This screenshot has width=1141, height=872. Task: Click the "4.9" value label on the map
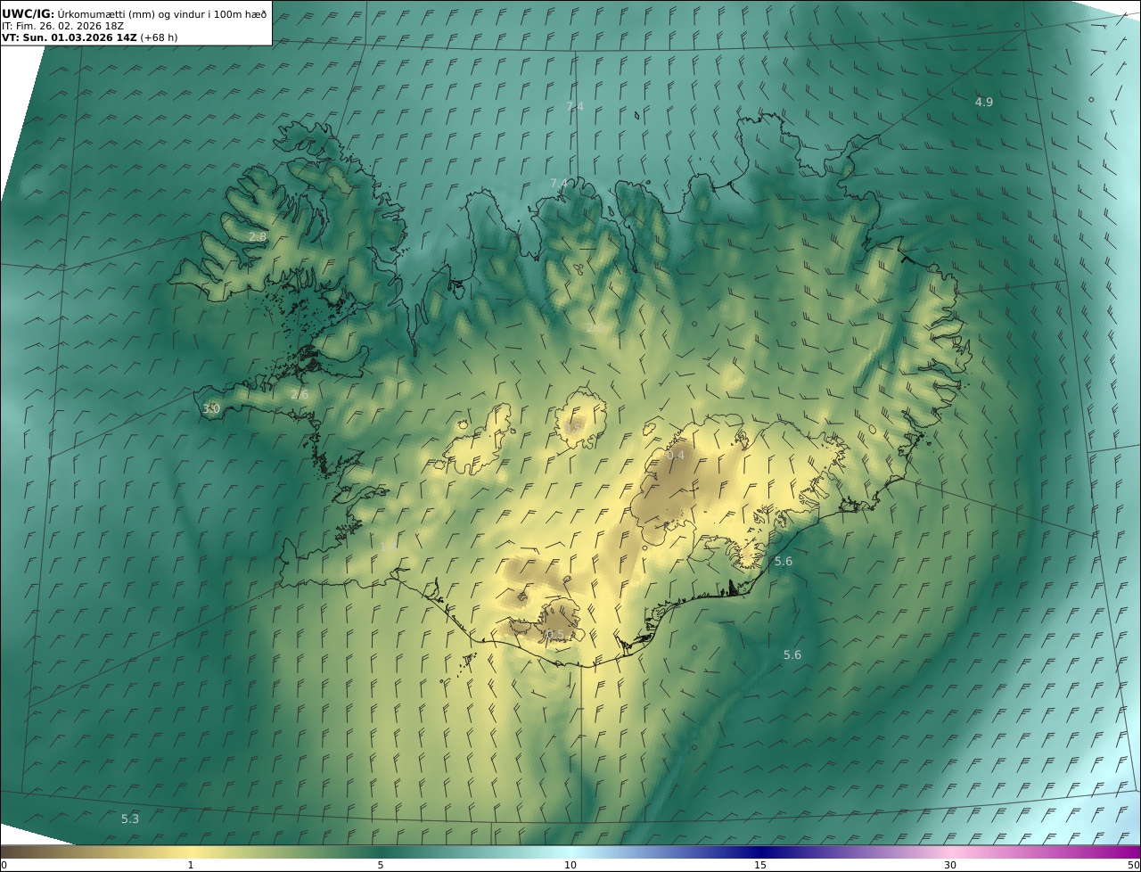pyautogui.click(x=983, y=103)
